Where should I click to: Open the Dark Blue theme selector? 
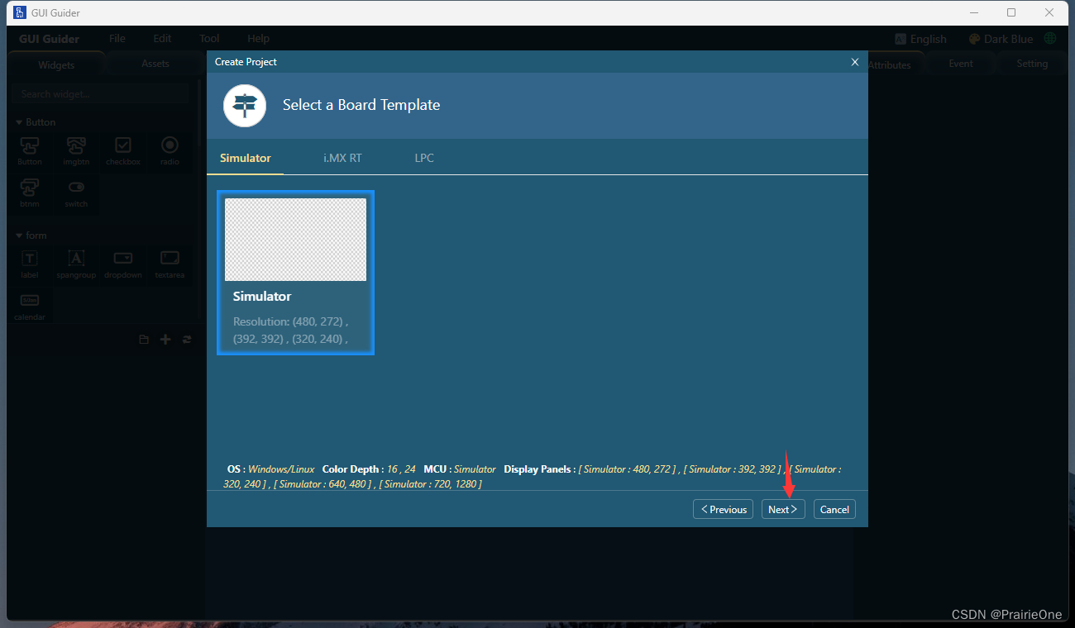tap(1001, 39)
